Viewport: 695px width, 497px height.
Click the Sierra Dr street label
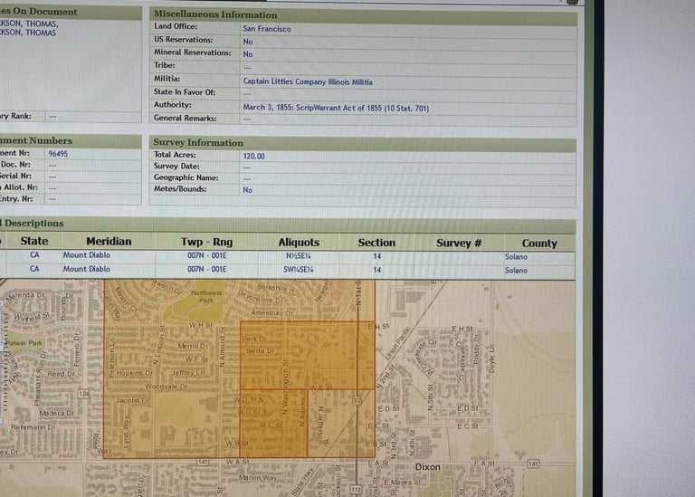click(x=261, y=351)
